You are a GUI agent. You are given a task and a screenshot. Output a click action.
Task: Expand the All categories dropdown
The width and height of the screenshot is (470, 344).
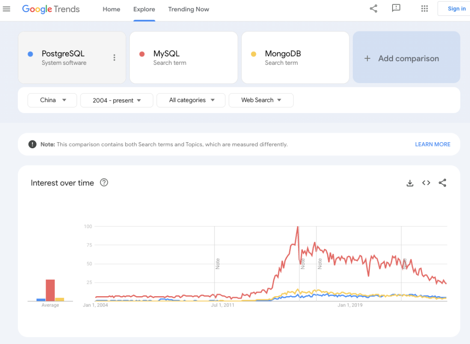[191, 100]
